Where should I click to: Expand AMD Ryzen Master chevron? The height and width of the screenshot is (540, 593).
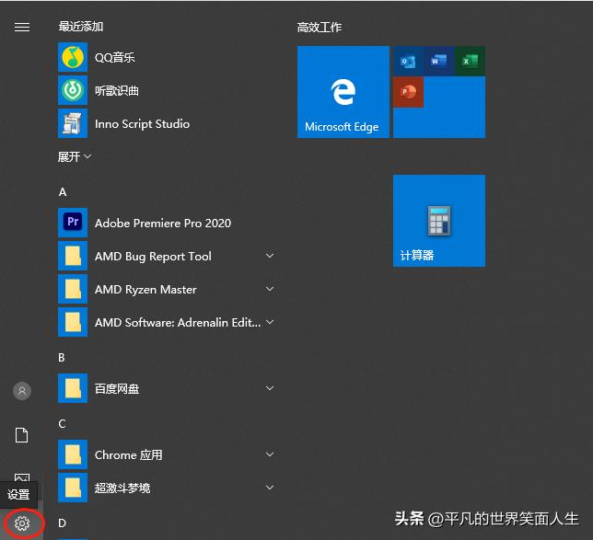(x=270, y=289)
